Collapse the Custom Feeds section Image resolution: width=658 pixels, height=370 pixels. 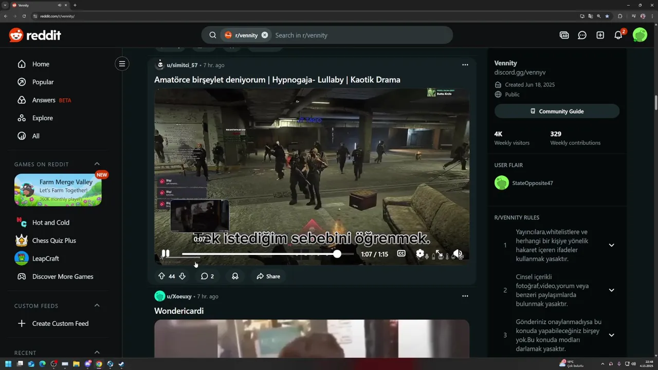97,305
